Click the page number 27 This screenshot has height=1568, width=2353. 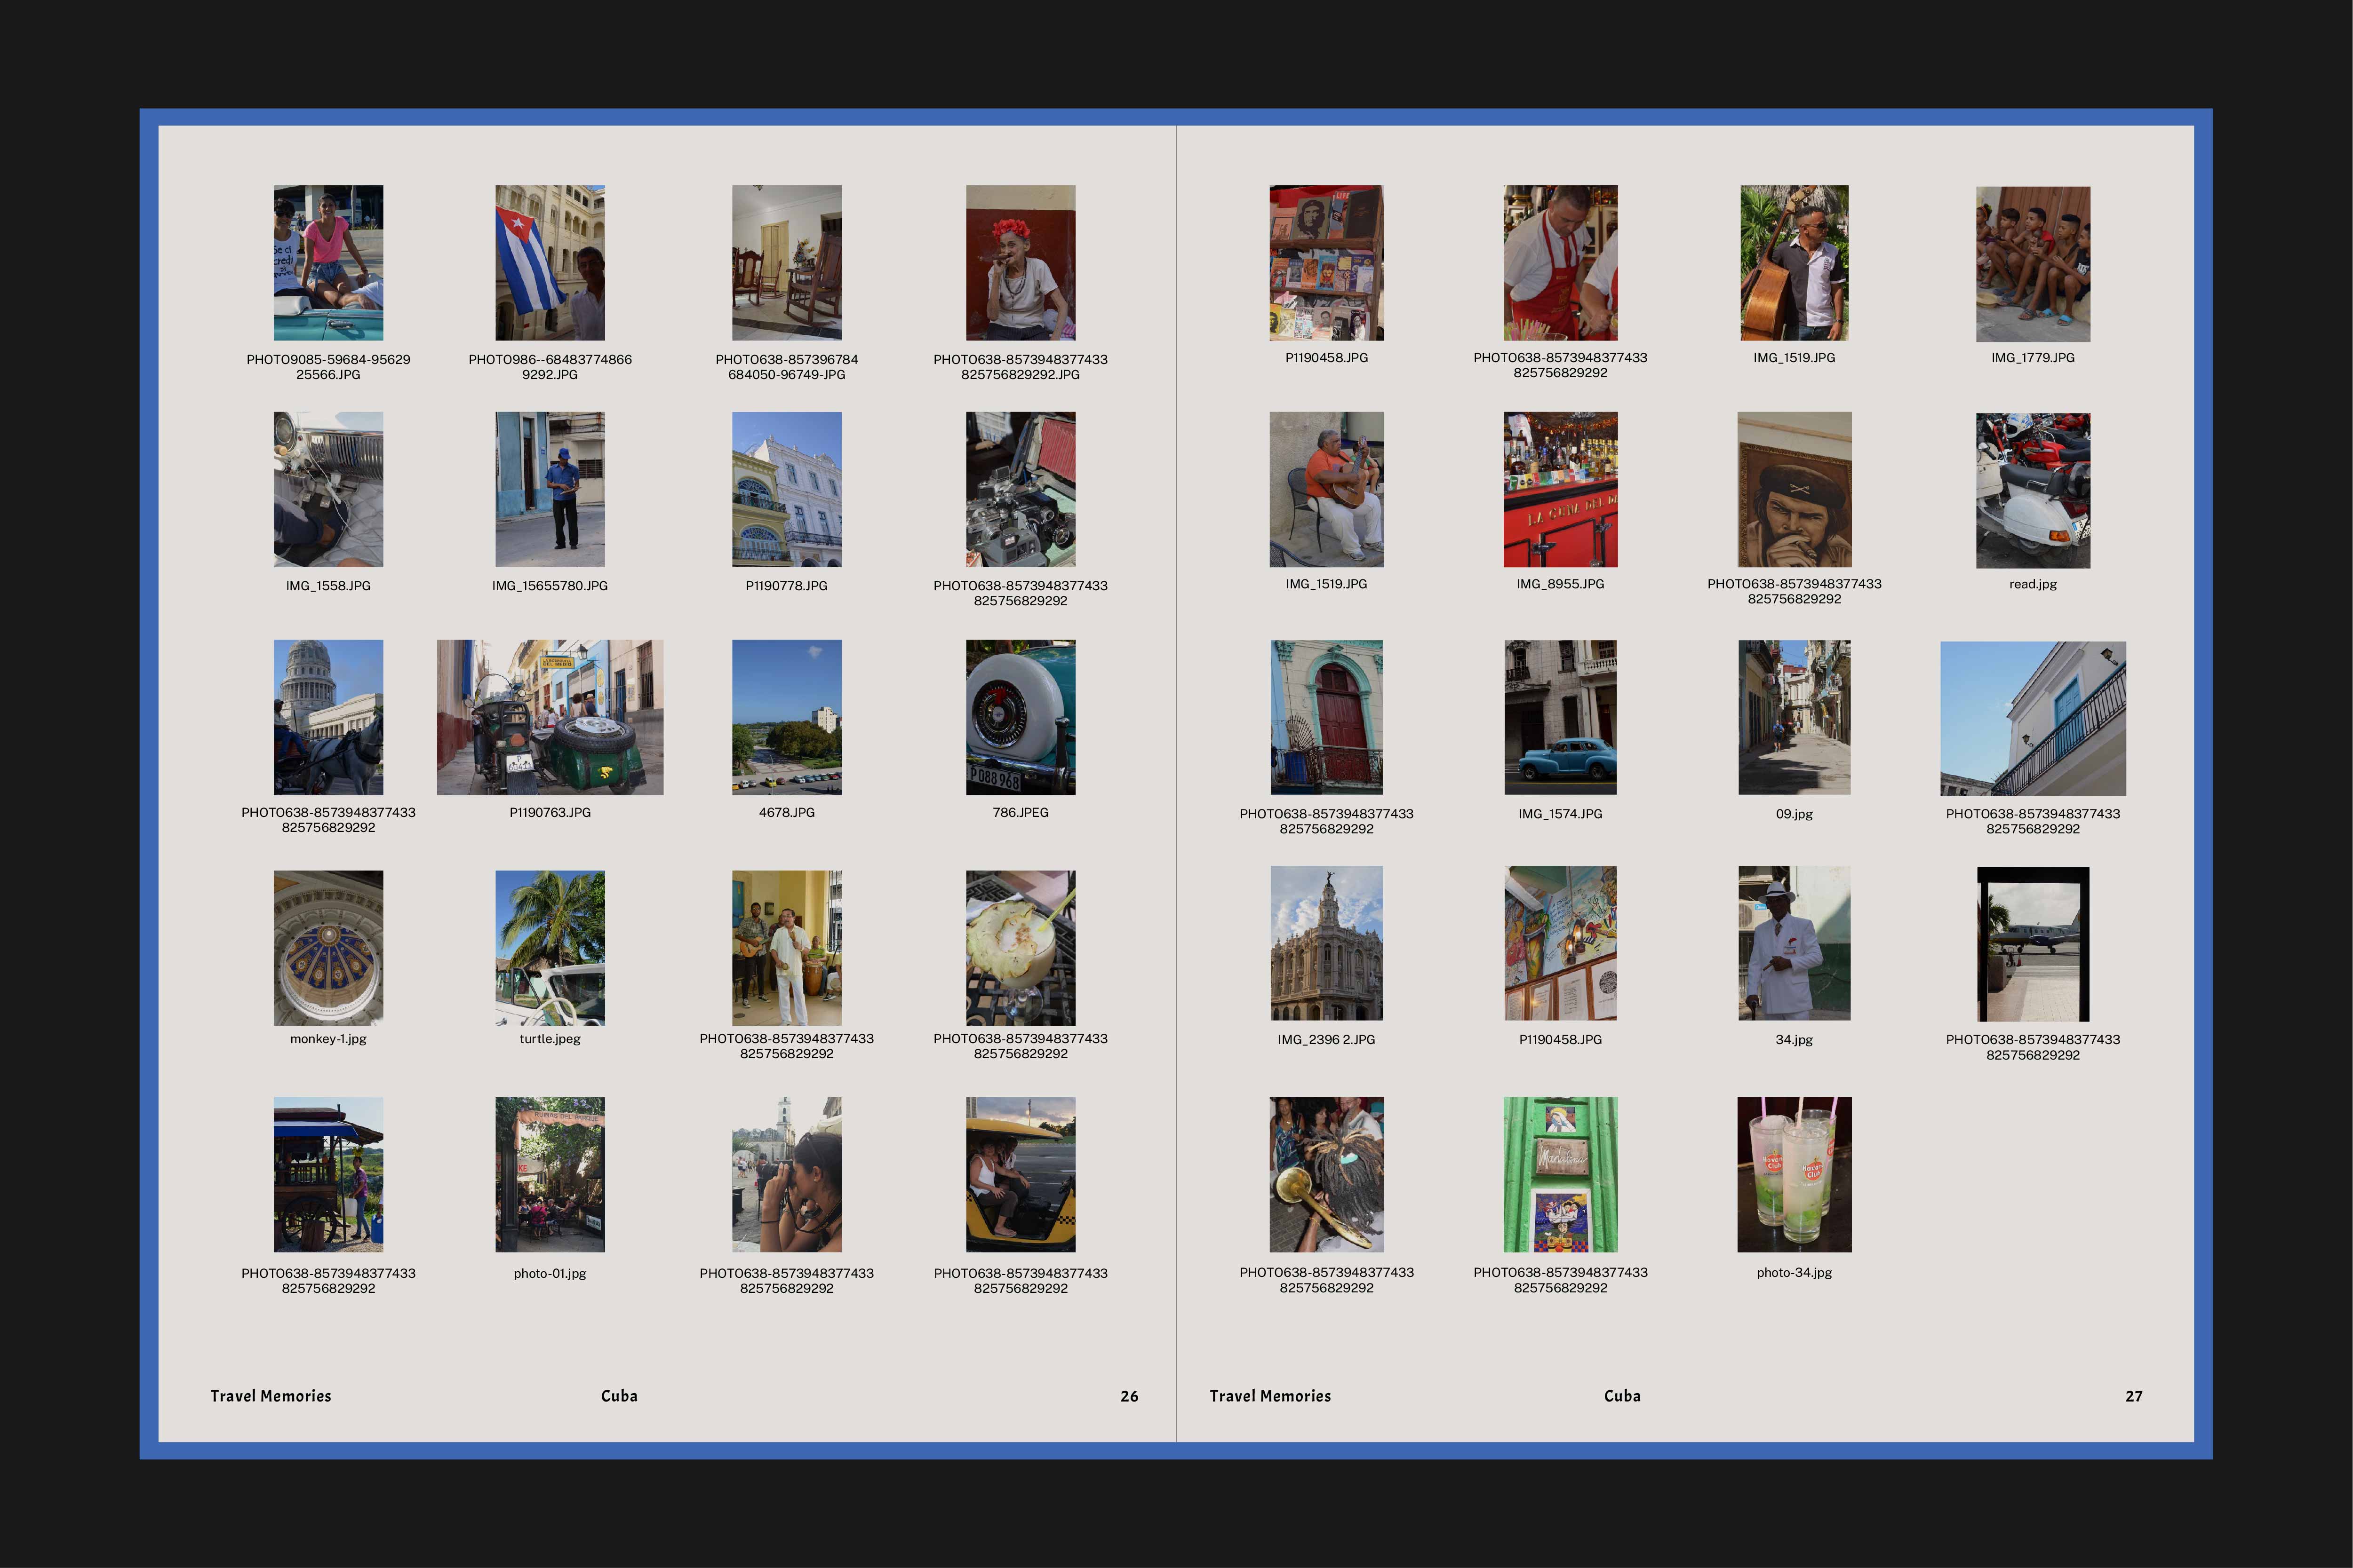[x=2133, y=1396]
